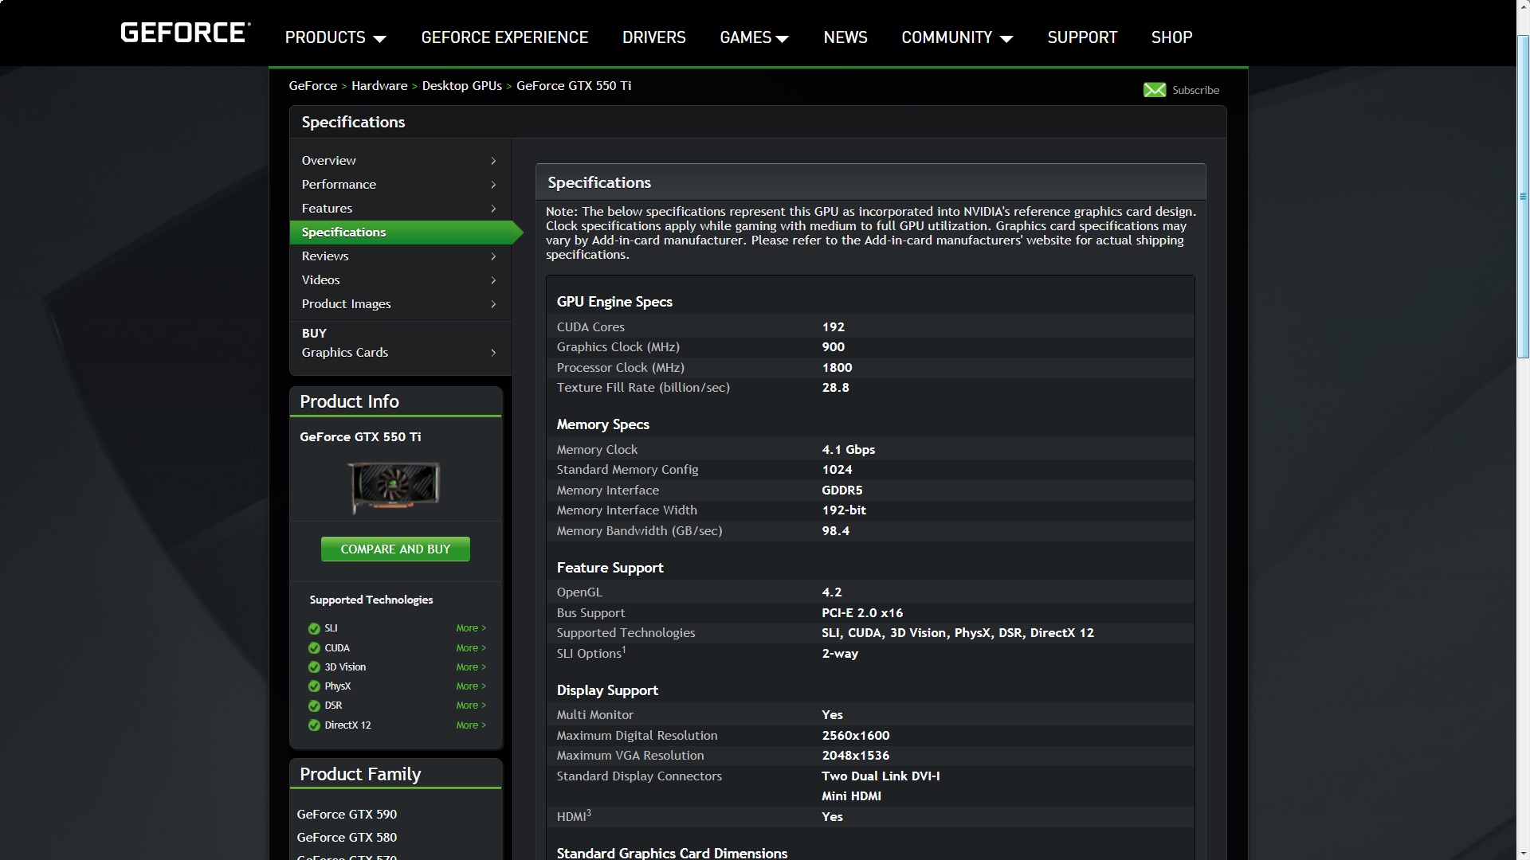Go to GeForce Experience page
The height and width of the screenshot is (860, 1530).
click(504, 37)
